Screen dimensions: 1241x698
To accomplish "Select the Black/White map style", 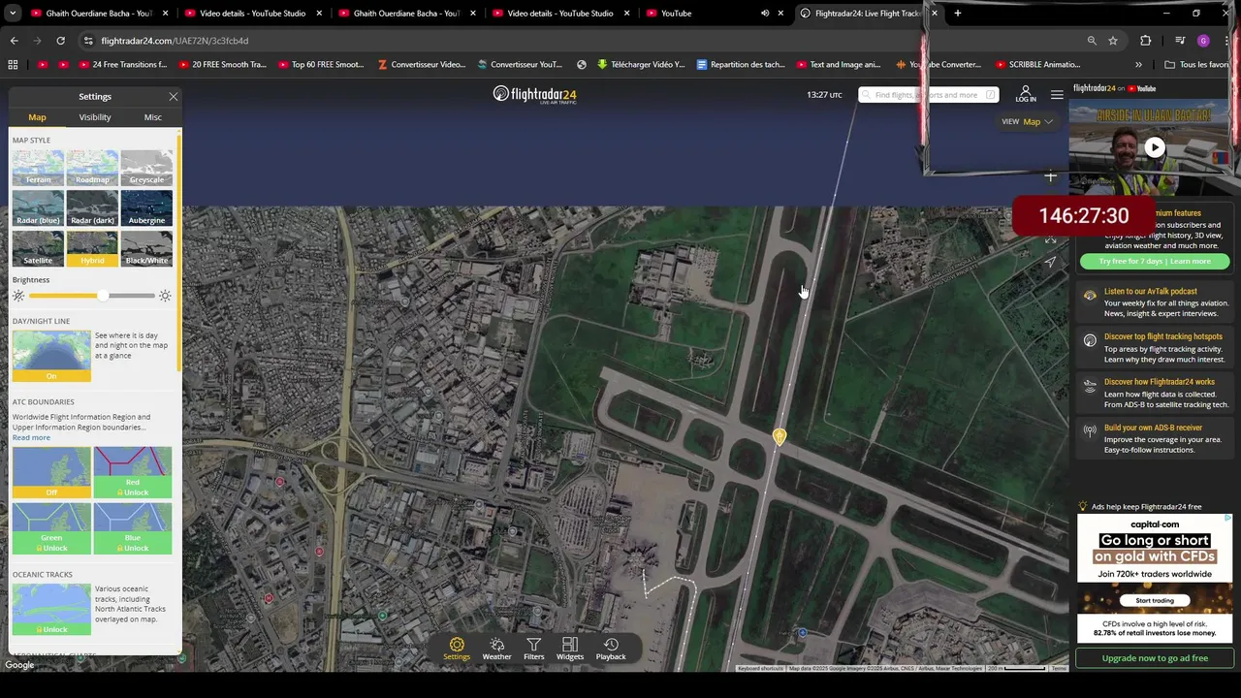I will tap(146, 248).
